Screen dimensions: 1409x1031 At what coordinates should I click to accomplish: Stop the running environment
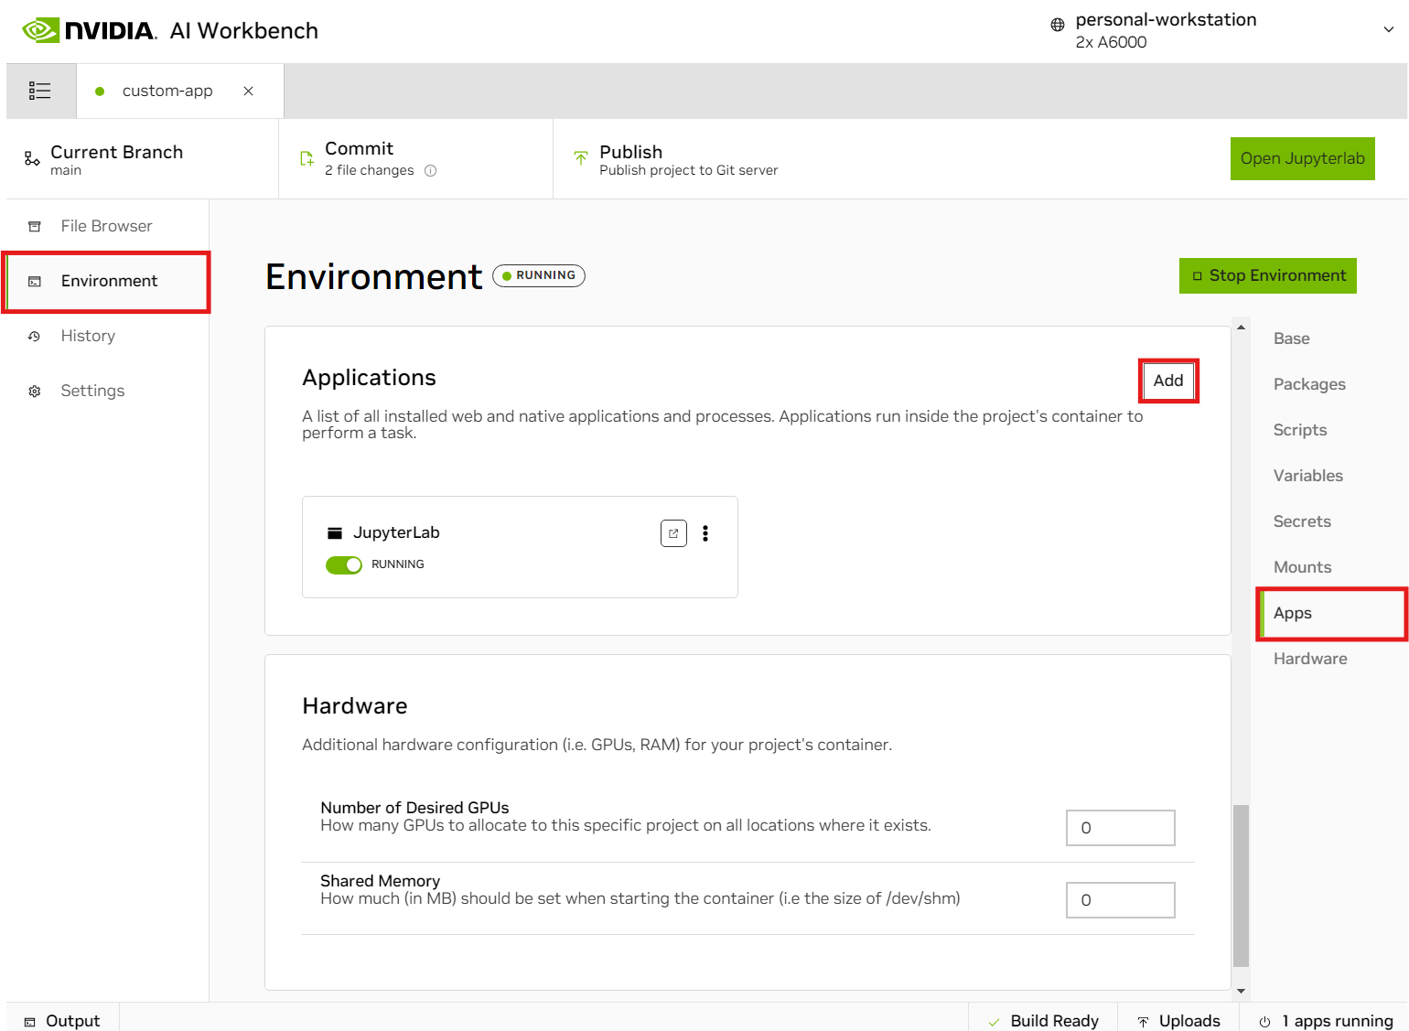(x=1267, y=275)
